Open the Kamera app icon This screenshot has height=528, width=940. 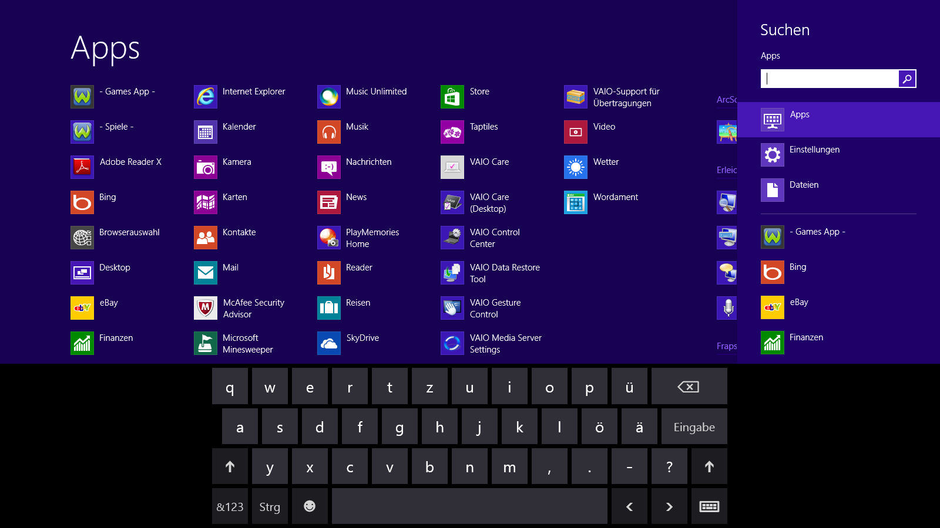(x=206, y=167)
